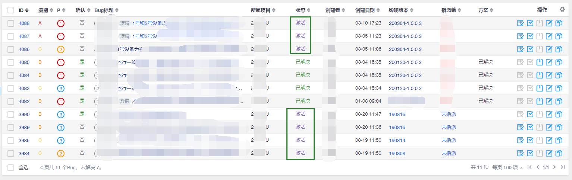The image size is (572, 180).
Task: Sort by the 级别 column header
Action: (x=46, y=10)
